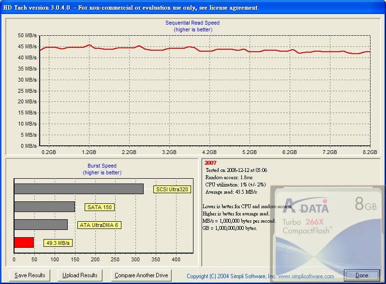Click the Save Results button
This screenshot has height=284, width=386.
(30, 275)
